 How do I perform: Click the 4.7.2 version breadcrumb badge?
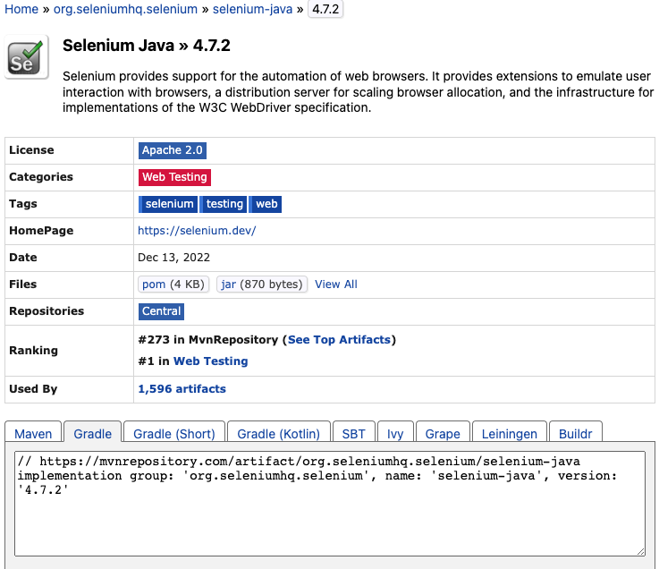(325, 9)
